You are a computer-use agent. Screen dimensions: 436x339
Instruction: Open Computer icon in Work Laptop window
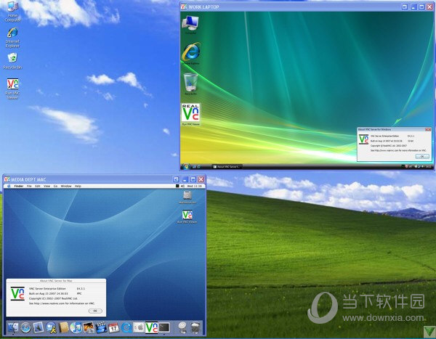pos(190,25)
